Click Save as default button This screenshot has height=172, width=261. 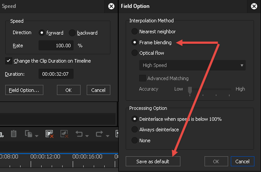coord(153,161)
